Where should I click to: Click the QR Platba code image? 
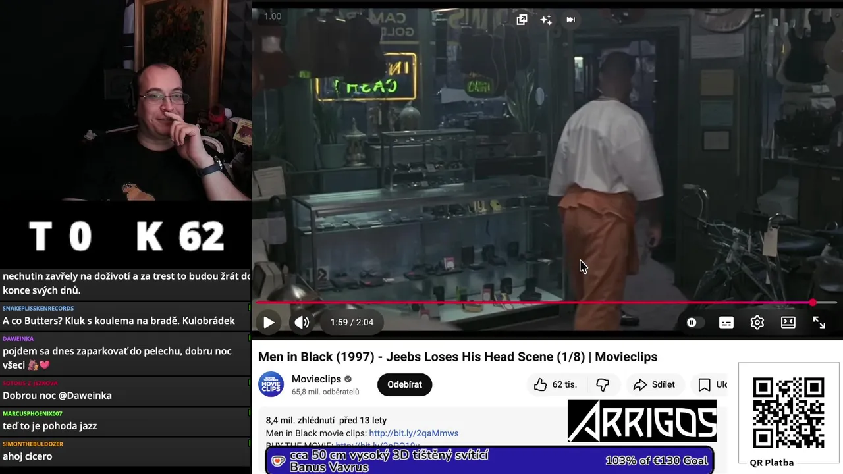(788, 413)
